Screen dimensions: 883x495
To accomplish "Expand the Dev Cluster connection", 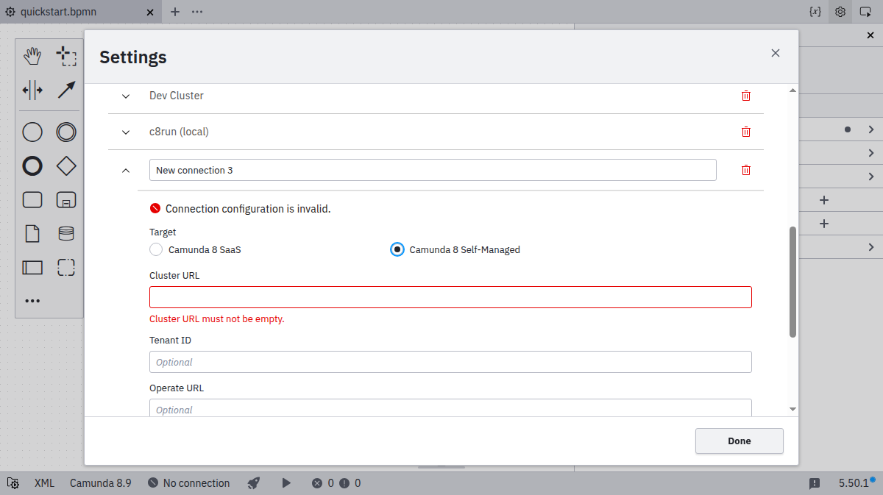I will [x=126, y=96].
